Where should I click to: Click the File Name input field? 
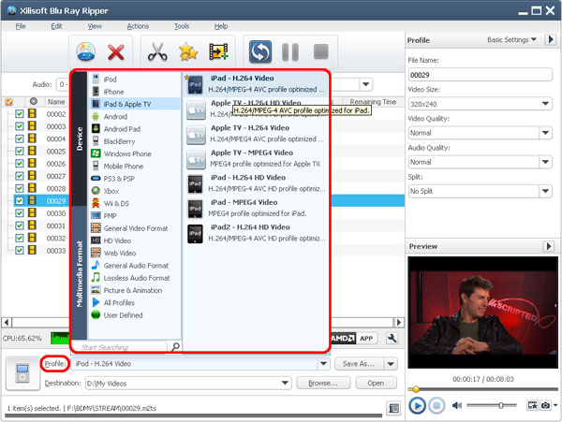[x=480, y=75]
